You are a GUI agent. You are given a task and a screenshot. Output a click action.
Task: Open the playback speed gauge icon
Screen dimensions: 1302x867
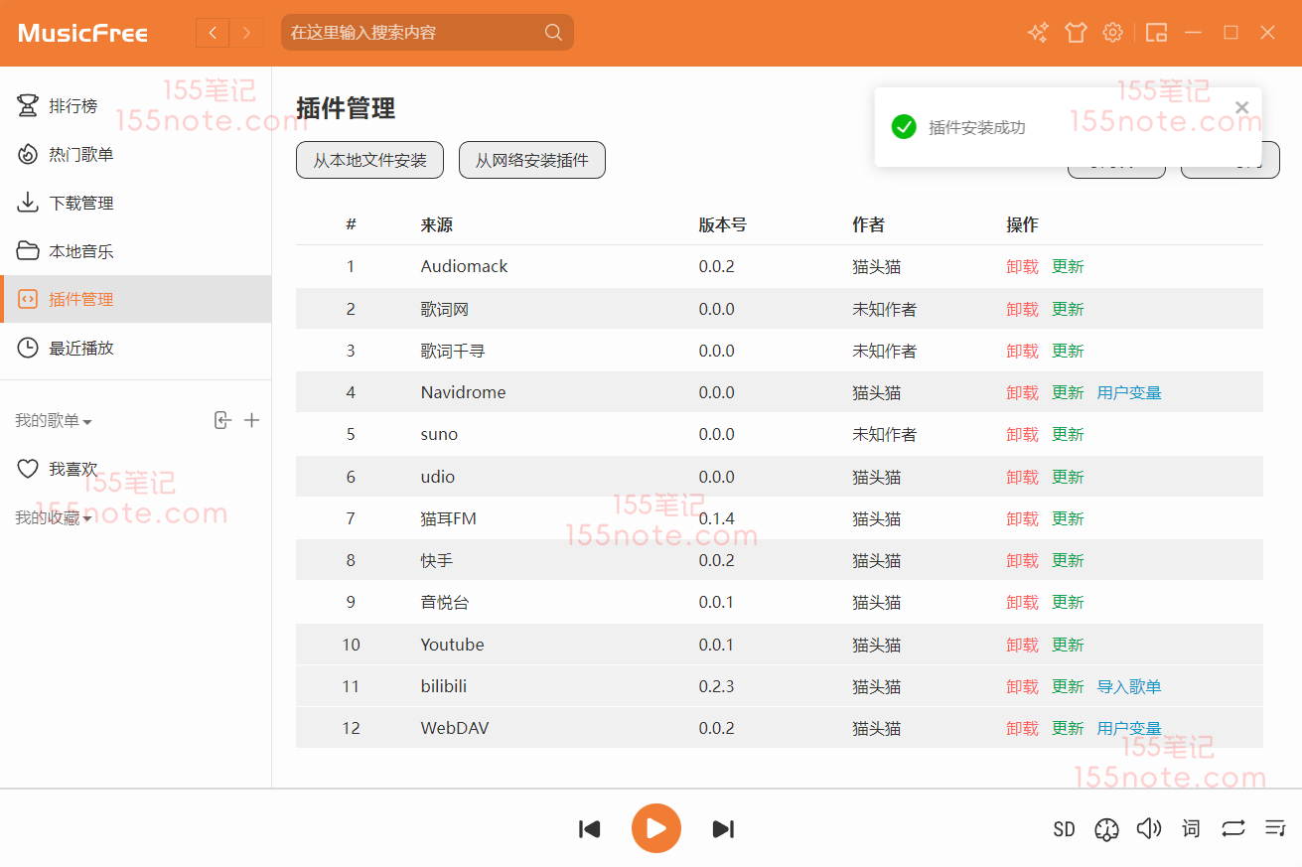tap(1106, 829)
